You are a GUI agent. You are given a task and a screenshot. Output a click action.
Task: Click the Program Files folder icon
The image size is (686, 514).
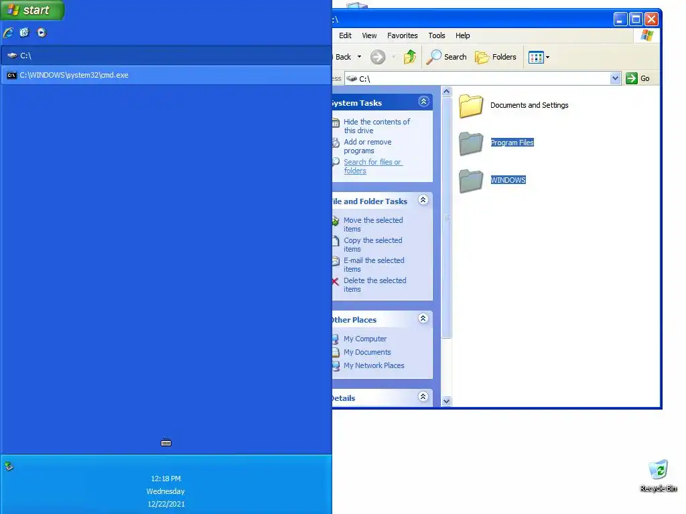tap(471, 144)
